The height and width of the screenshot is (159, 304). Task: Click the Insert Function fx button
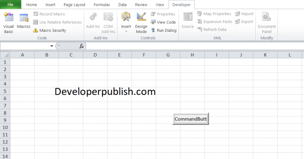pyautogui.click(x=81, y=46)
